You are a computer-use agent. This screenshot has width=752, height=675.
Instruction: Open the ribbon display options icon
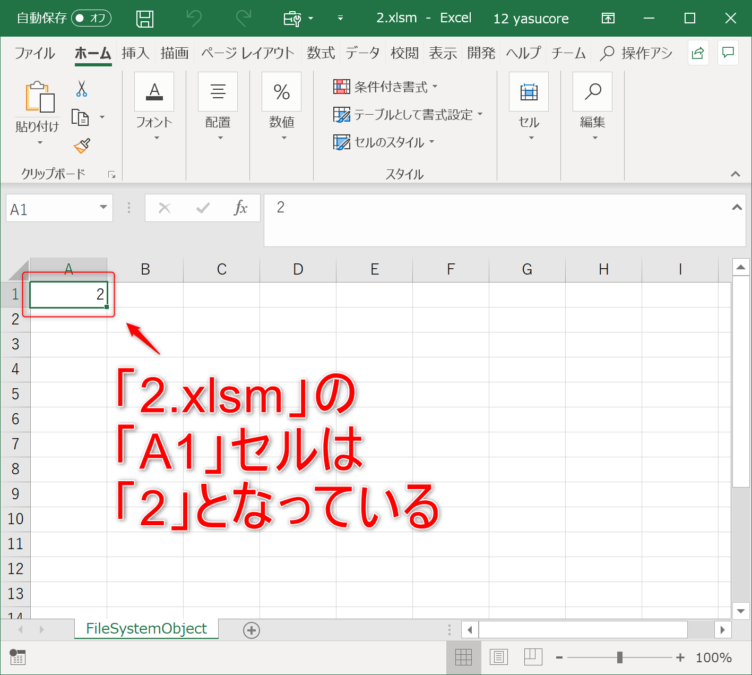tap(608, 19)
